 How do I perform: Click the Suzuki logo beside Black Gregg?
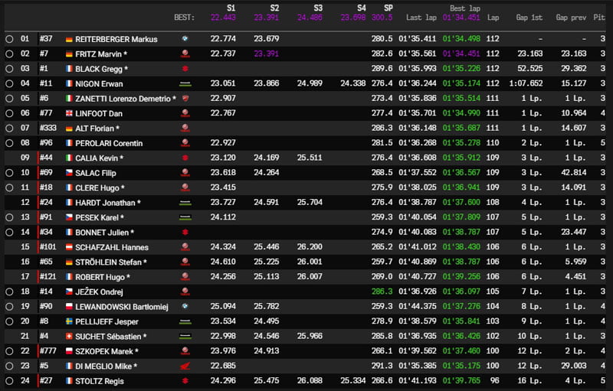185,69
